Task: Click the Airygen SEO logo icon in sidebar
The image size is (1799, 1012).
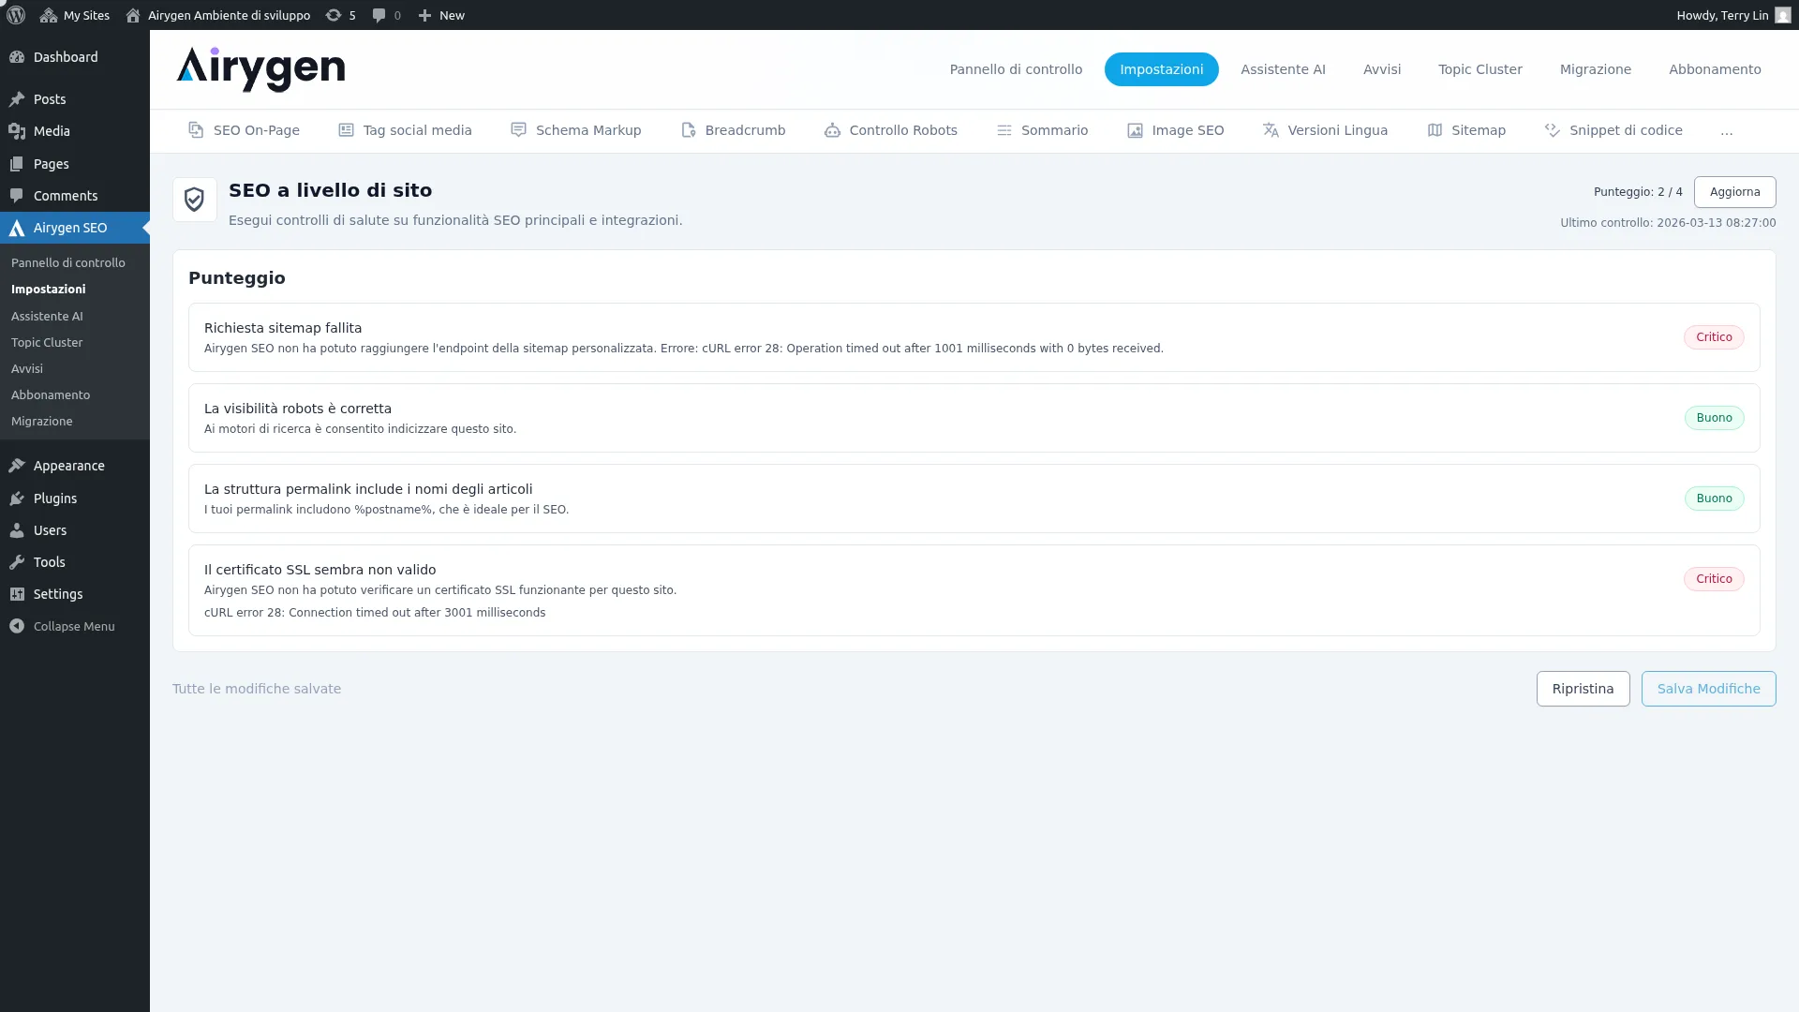Action: click(17, 228)
